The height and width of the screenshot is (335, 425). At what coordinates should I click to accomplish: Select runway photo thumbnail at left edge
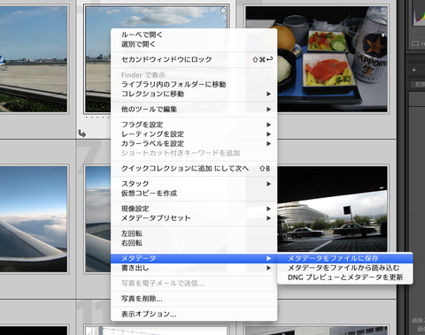pos(34,59)
